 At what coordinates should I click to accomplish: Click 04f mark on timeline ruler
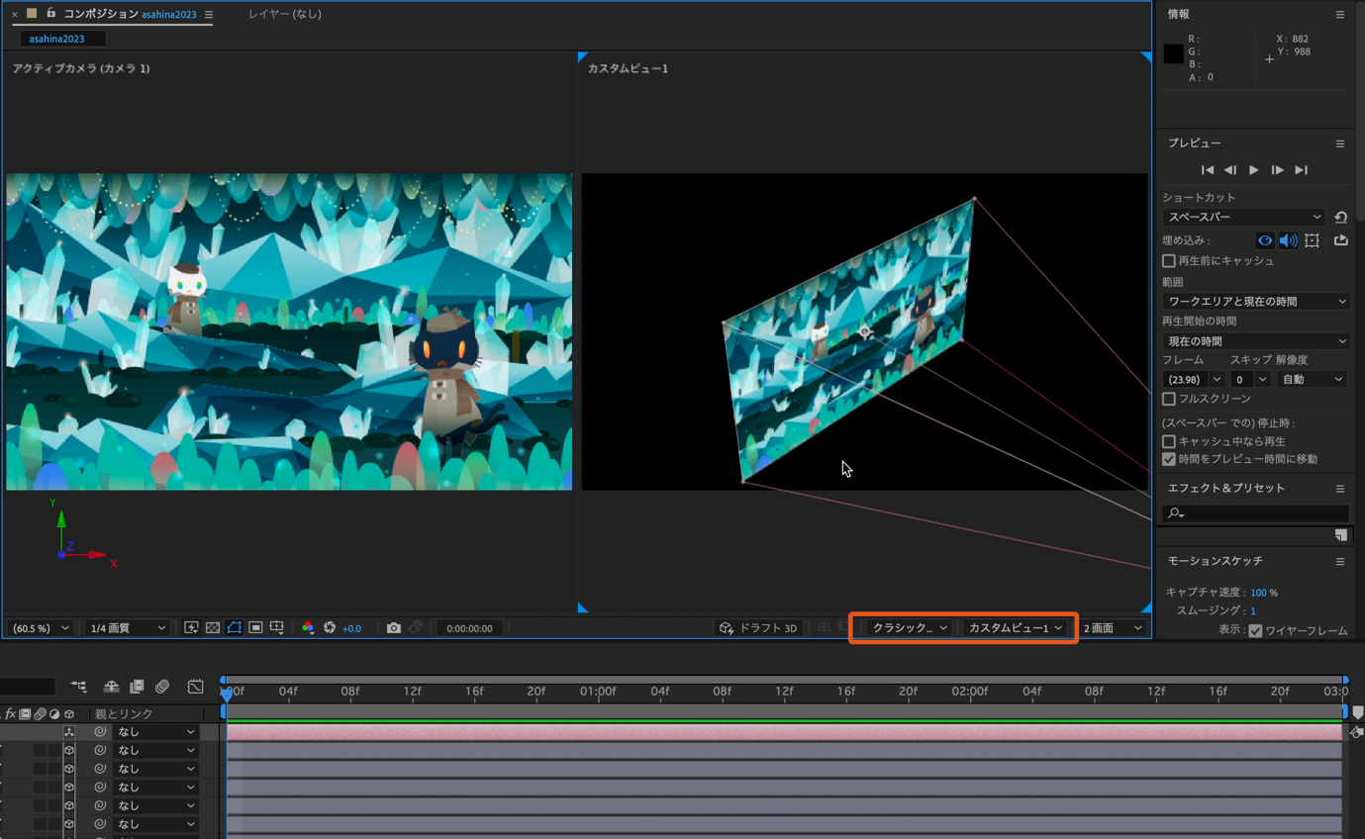[288, 691]
